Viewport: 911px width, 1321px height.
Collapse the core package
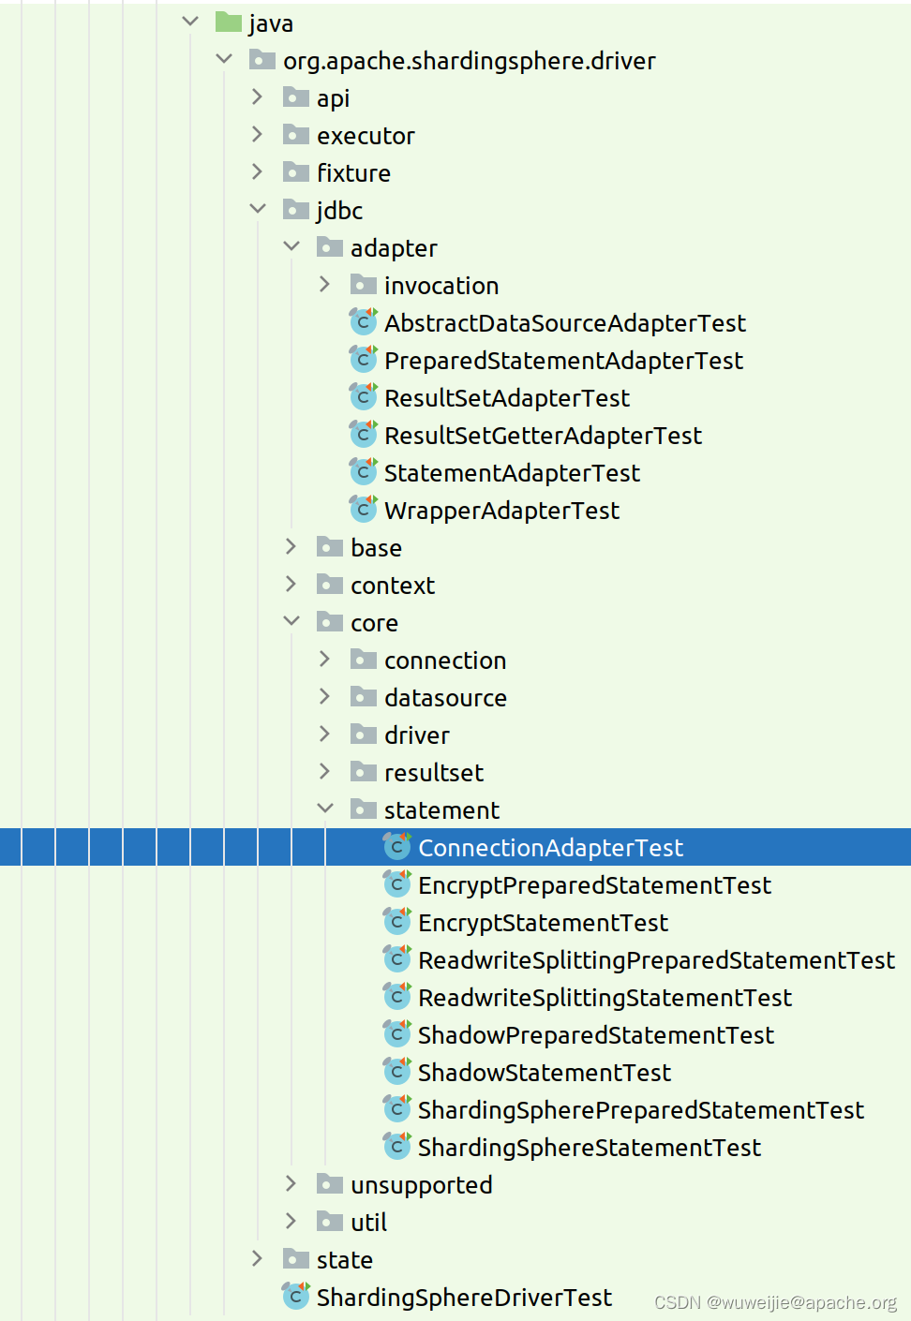(291, 620)
